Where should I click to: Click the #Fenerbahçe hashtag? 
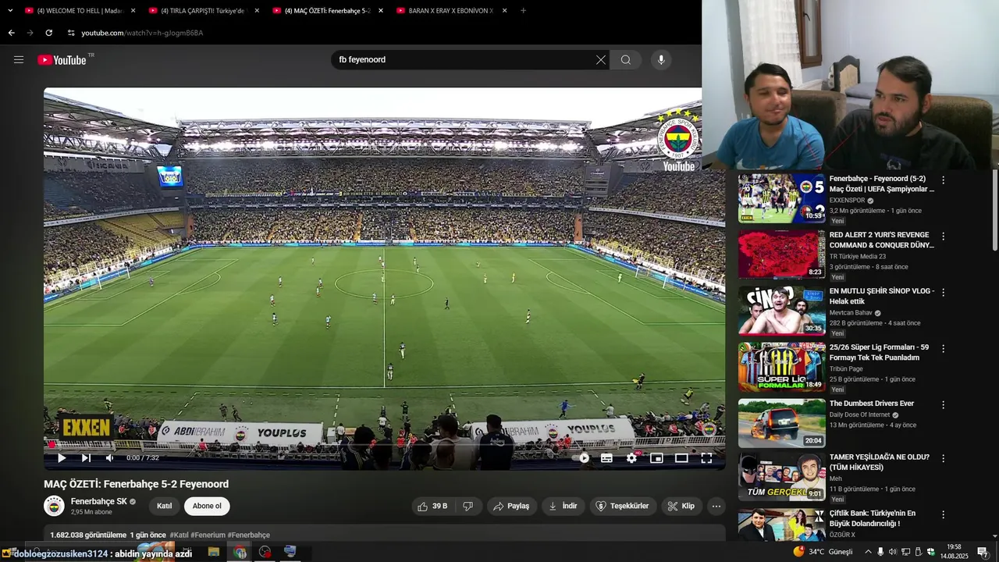pyautogui.click(x=249, y=535)
